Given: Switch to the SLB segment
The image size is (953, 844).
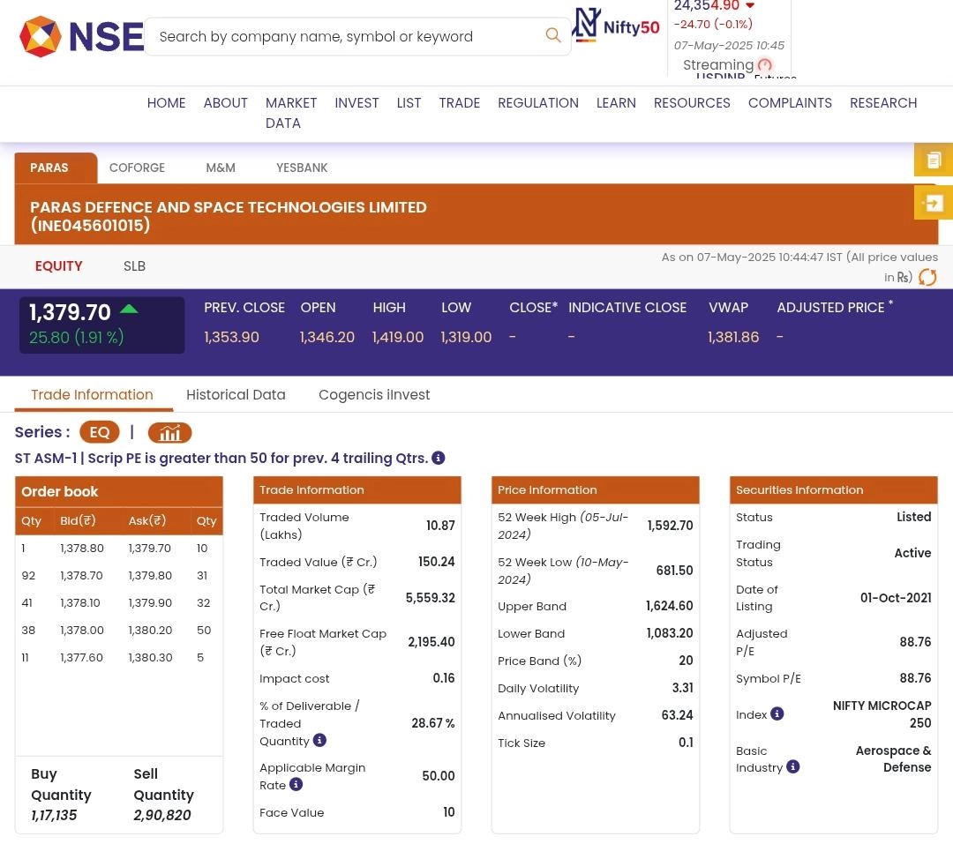Looking at the screenshot, I should pos(134,266).
